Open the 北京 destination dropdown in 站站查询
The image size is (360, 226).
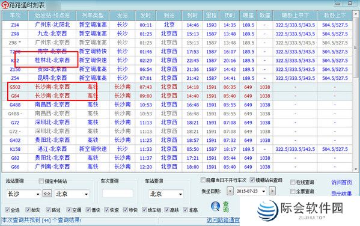tap(87, 194)
